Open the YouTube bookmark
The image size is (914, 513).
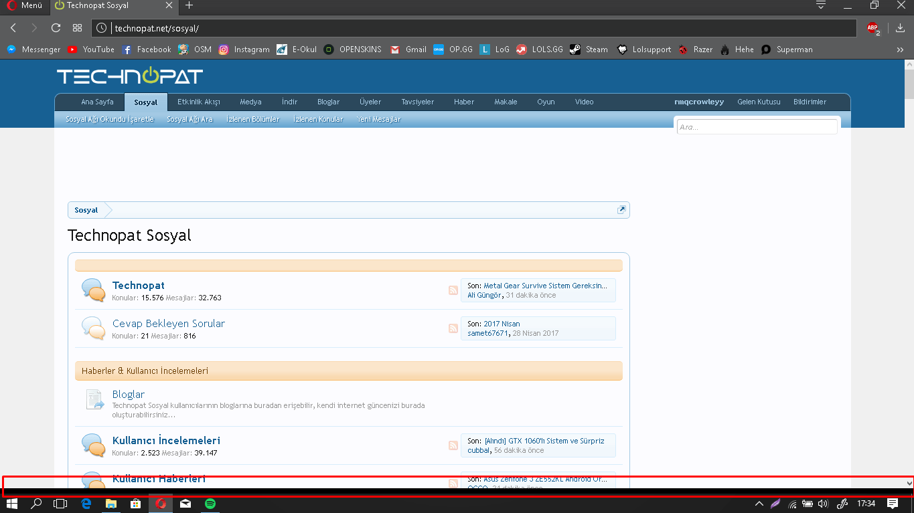pos(91,49)
